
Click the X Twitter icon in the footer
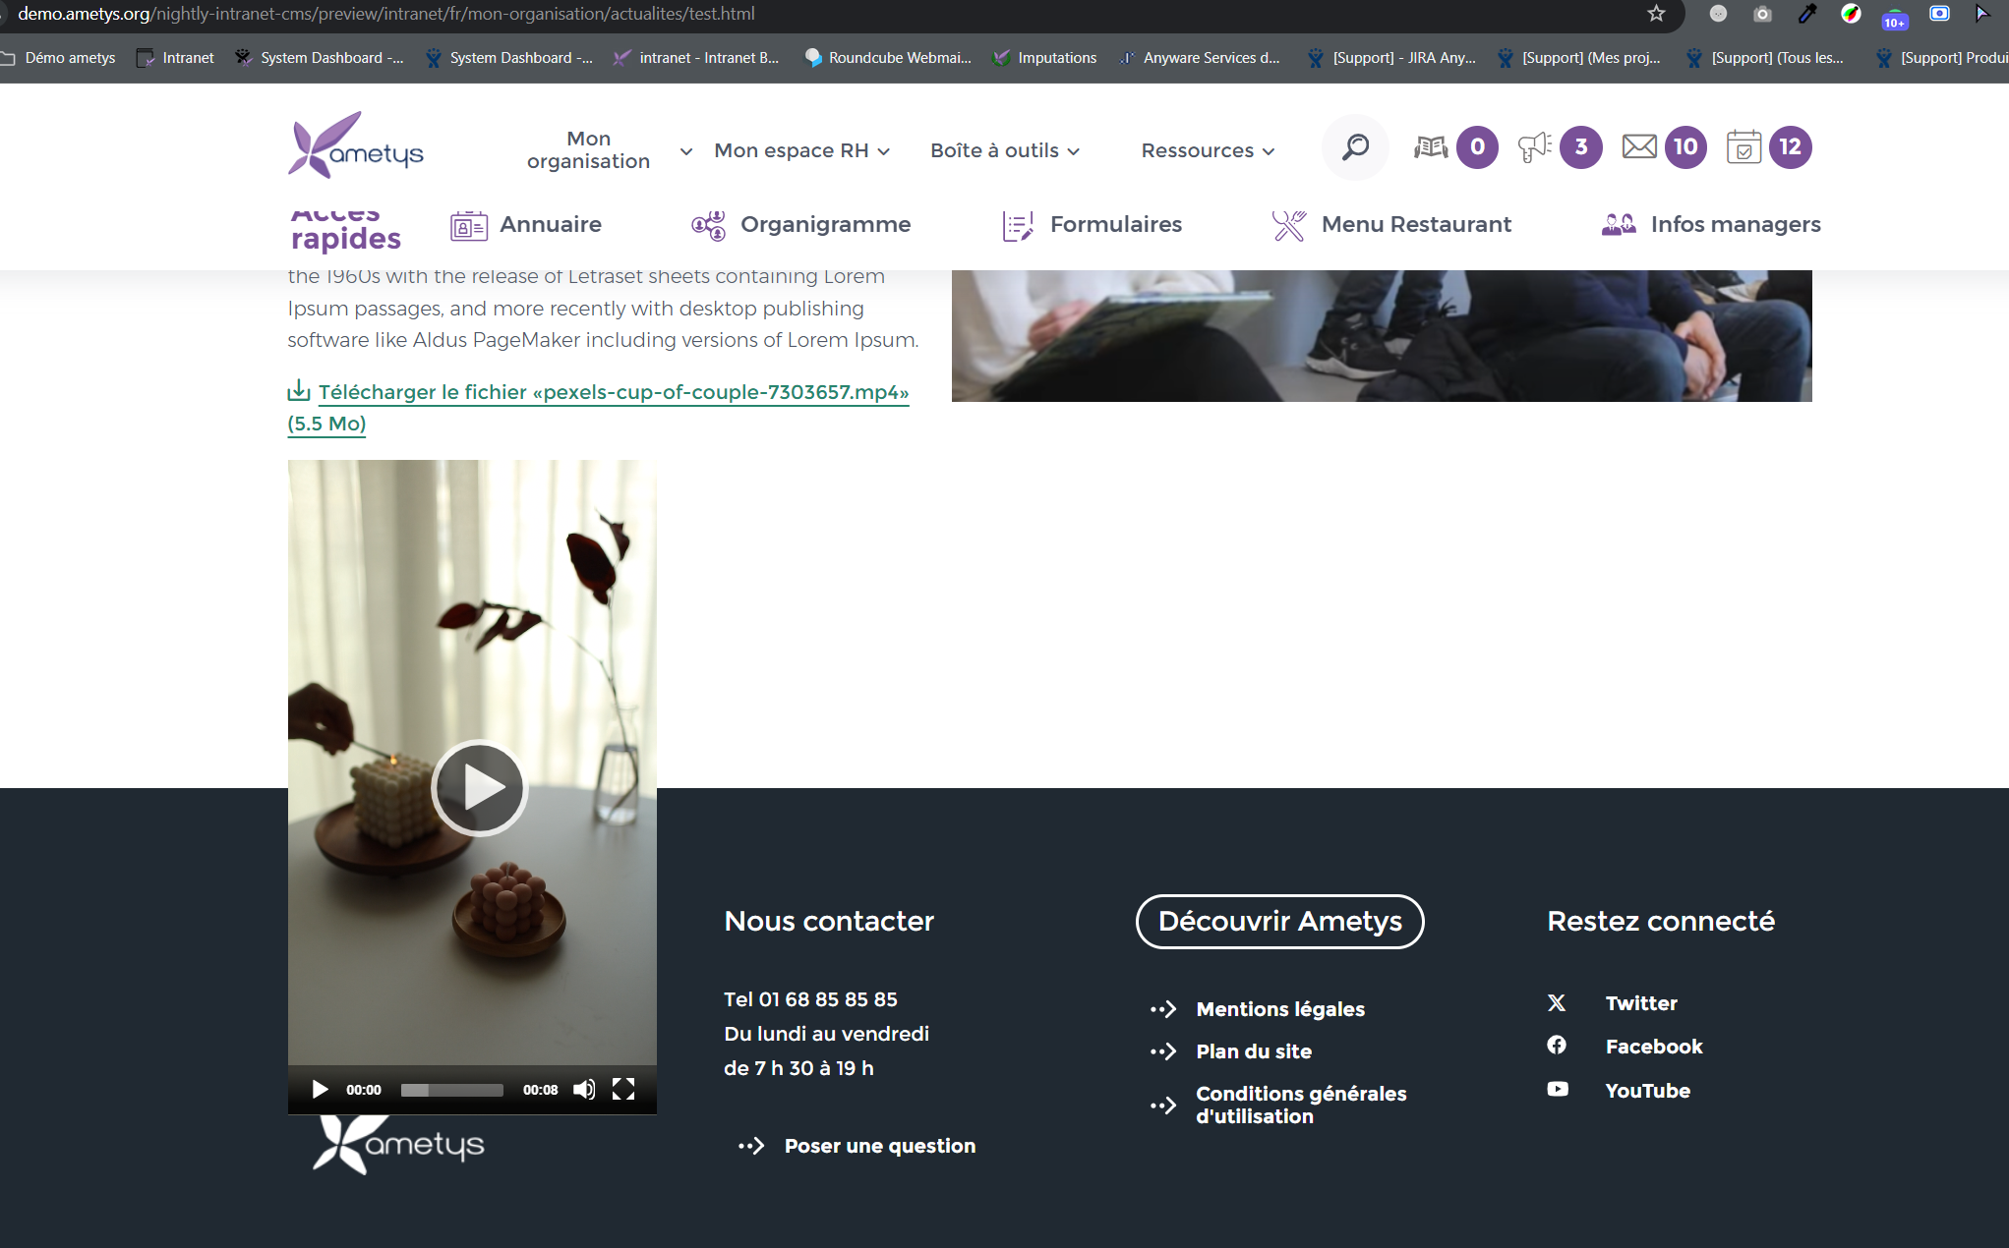[1557, 1003]
